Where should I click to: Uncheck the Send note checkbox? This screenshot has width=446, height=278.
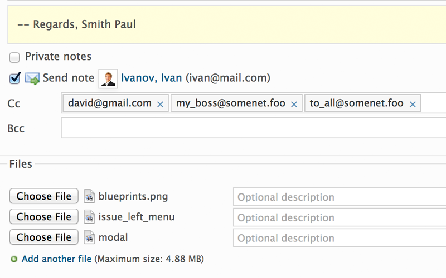coord(15,78)
